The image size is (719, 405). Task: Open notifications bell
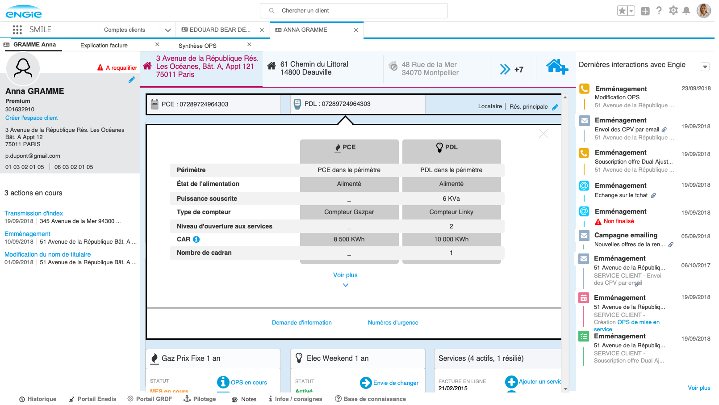[687, 10]
